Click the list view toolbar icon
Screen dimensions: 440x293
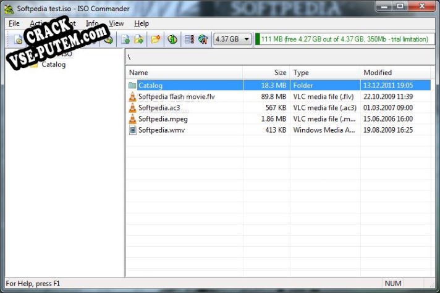[190, 39]
